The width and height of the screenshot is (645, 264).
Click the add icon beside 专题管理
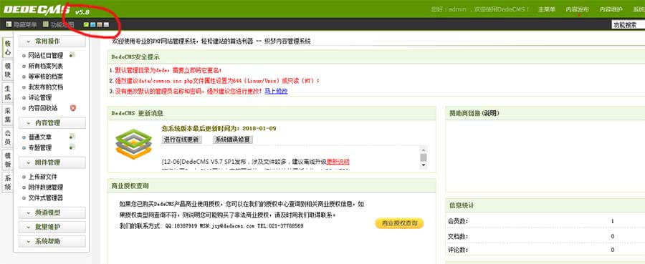point(72,147)
